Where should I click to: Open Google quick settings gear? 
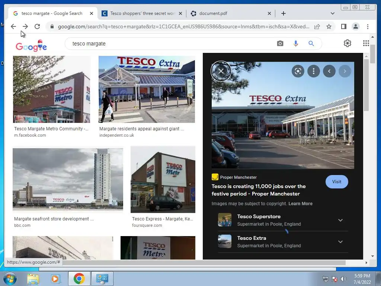point(348,43)
